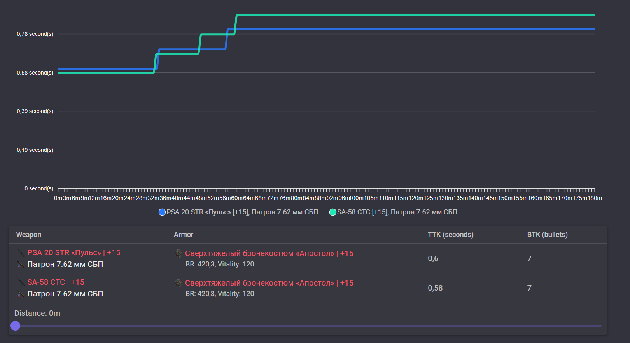
Task: Click the PSA 20 STR weapon icon
Action: click(x=21, y=253)
